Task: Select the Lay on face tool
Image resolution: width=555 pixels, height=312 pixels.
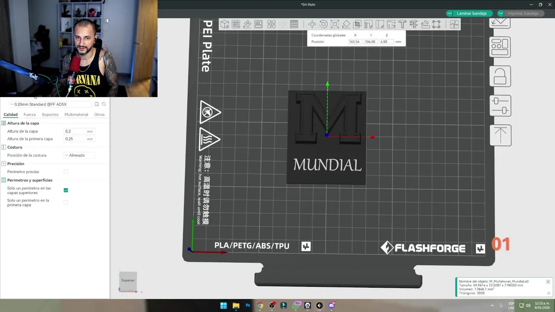Action: [346, 24]
